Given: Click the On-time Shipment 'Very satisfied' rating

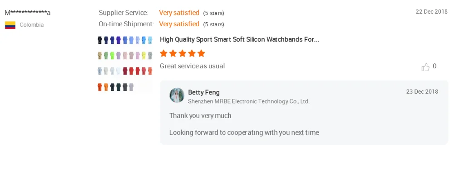Looking at the screenshot, I should click(x=179, y=24).
